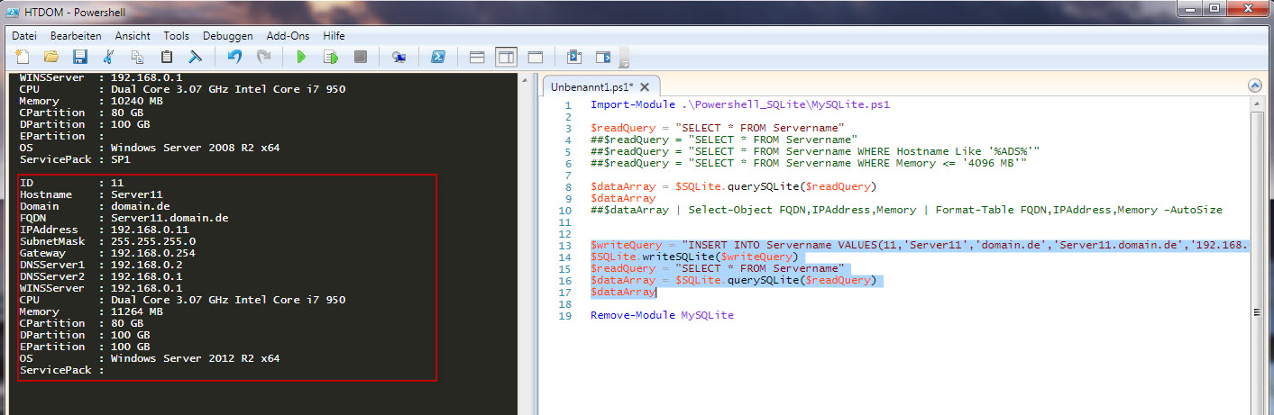The width and height of the screenshot is (1274, 415).
Task: Run script with green play icon
Action: coord(301,57)
